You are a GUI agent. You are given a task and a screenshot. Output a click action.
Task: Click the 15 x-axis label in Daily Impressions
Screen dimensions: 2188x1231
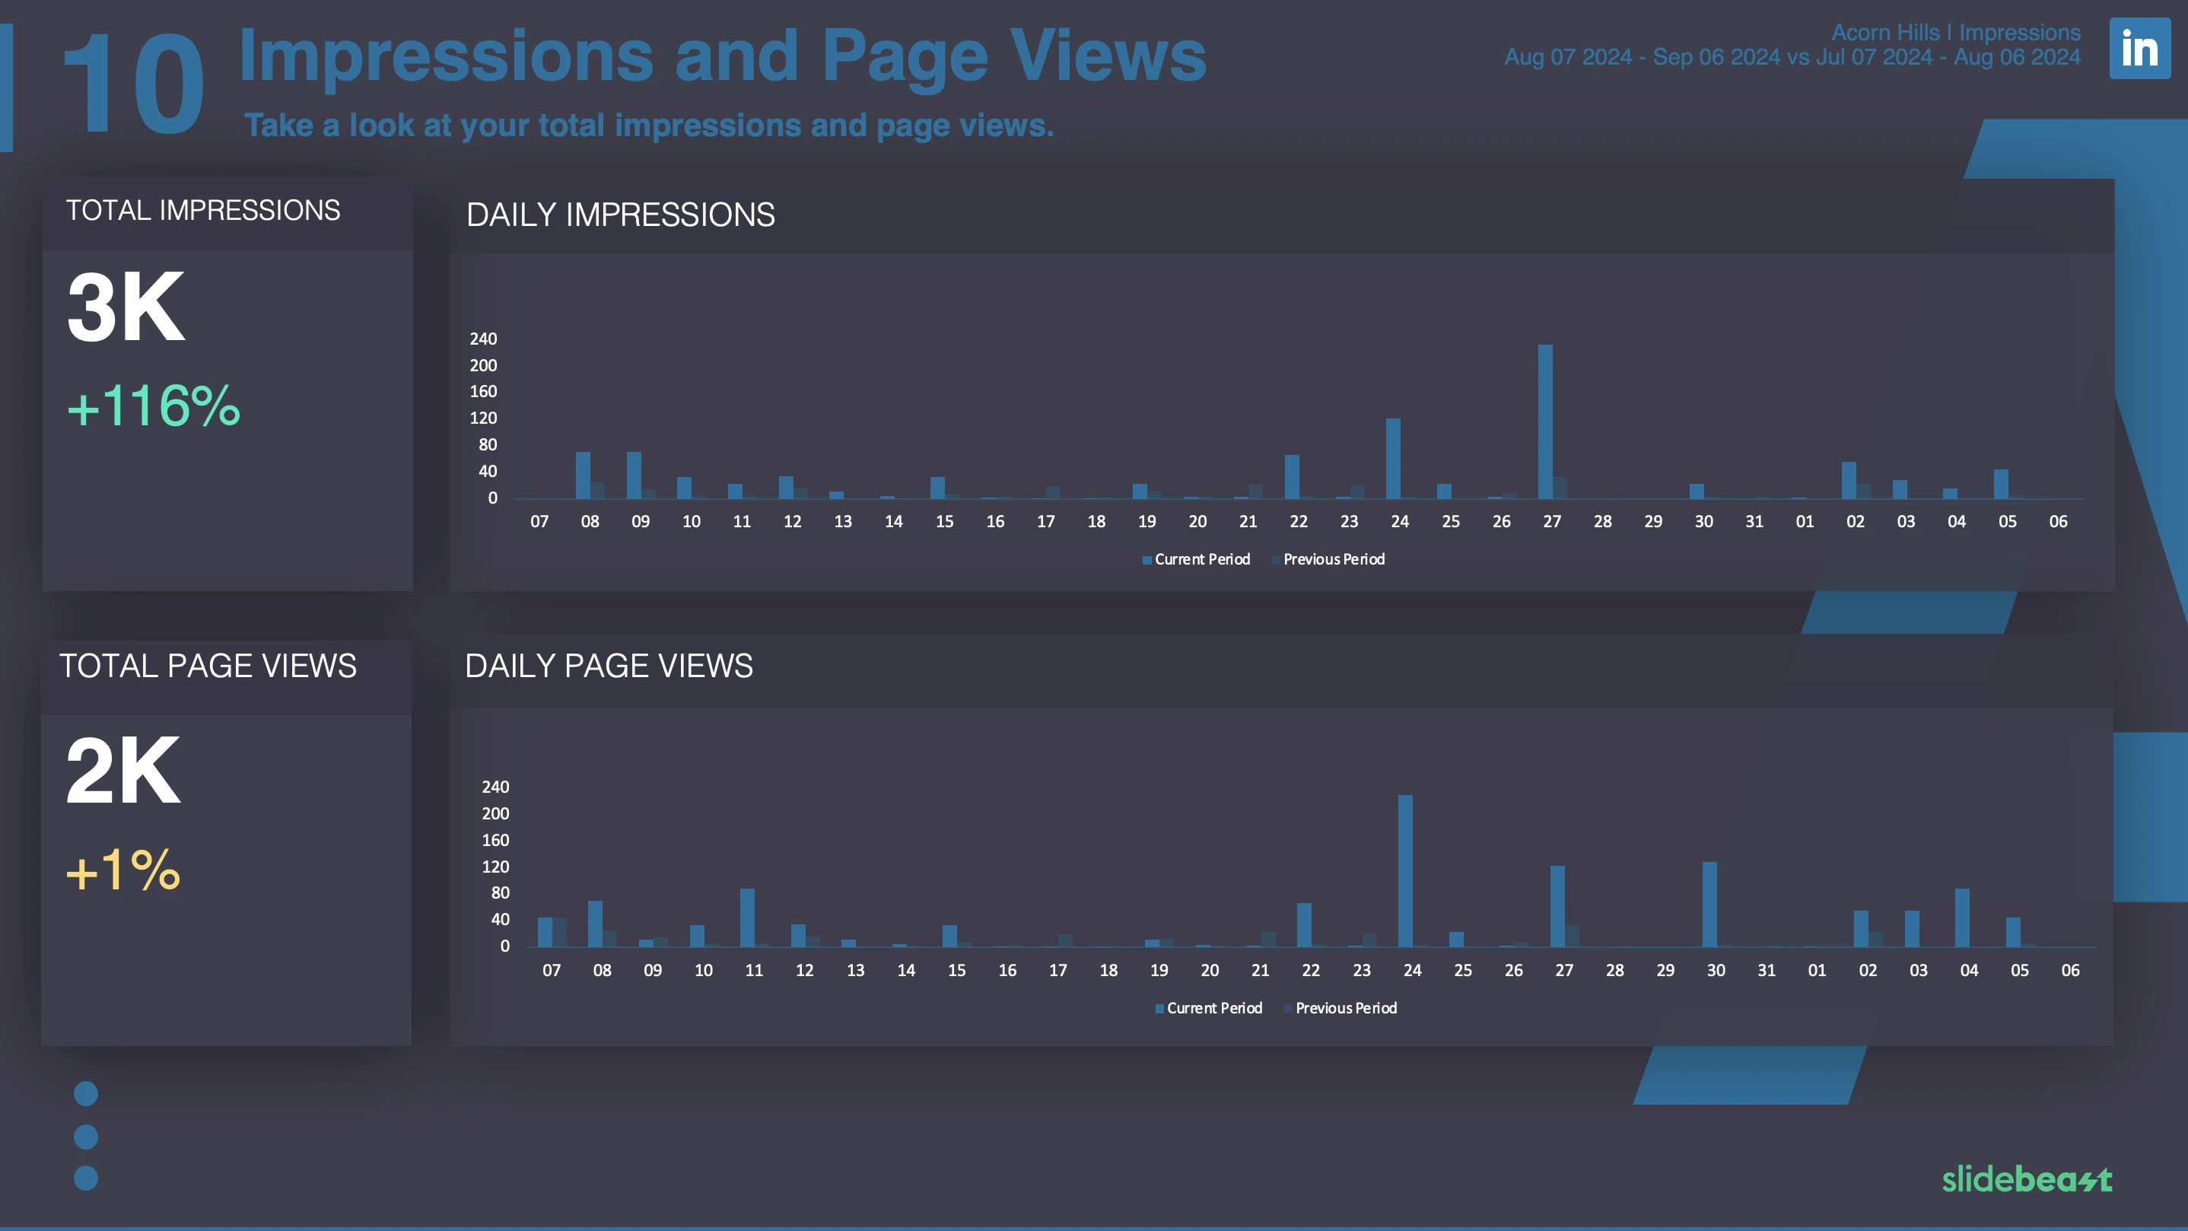945,522
